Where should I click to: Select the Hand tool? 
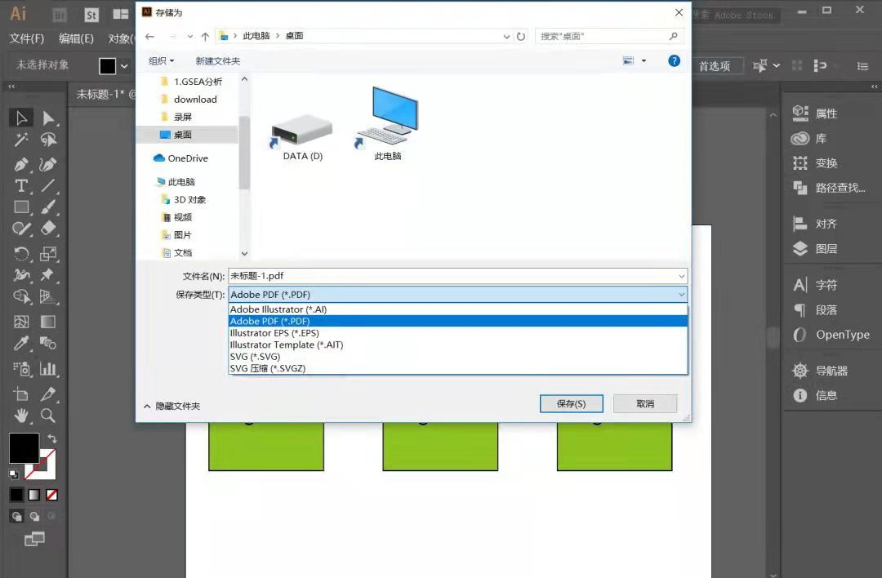(x=20, y=416)
